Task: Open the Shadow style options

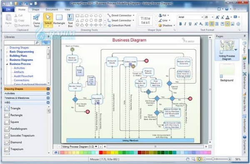Action: pos(167,25)
